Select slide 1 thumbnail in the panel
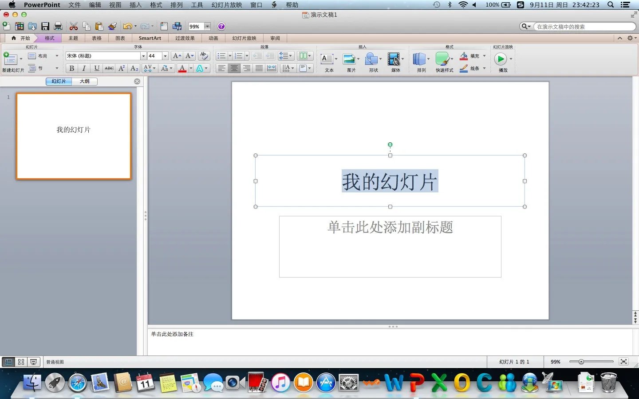 (x=73, y=136)
